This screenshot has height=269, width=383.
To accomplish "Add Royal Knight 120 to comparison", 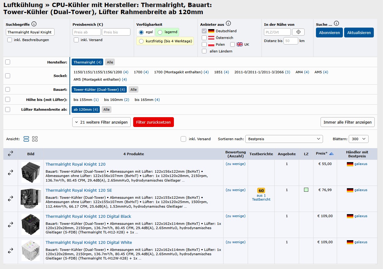I will [x=10, y=173].
